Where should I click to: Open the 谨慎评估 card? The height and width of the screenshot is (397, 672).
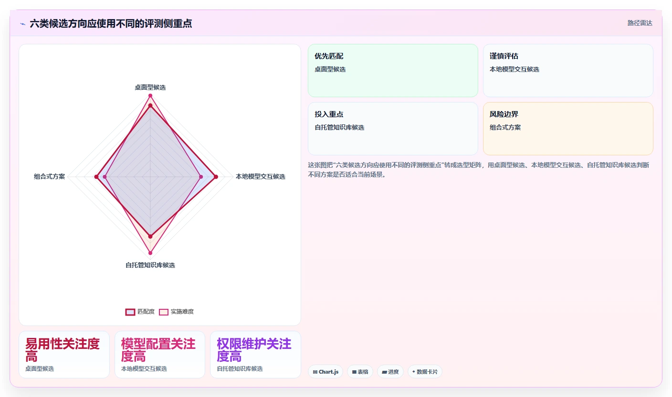pyautogui.click(x=568, y=71)
